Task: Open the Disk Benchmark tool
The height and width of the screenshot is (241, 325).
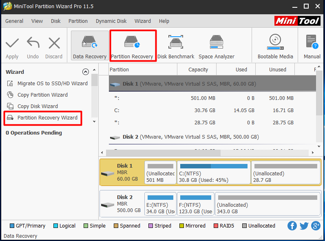Action: (176, 47)
